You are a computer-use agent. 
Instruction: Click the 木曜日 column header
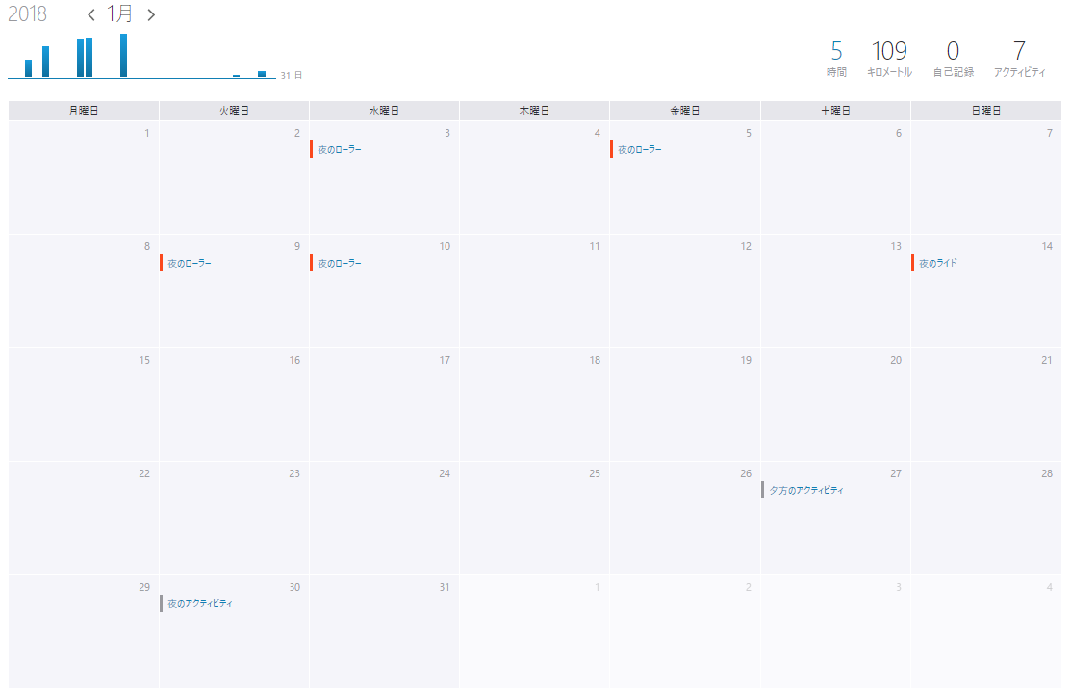(x=534, y=111)
